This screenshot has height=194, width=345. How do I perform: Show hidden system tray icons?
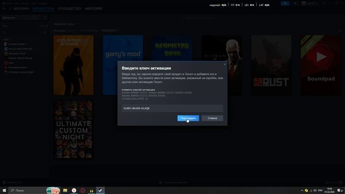[302, 190]
